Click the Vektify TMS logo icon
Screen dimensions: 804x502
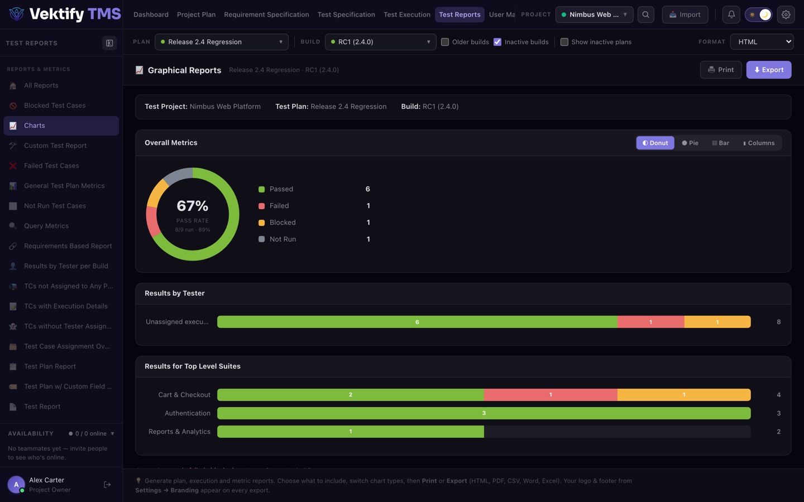(x=17, y=14)
